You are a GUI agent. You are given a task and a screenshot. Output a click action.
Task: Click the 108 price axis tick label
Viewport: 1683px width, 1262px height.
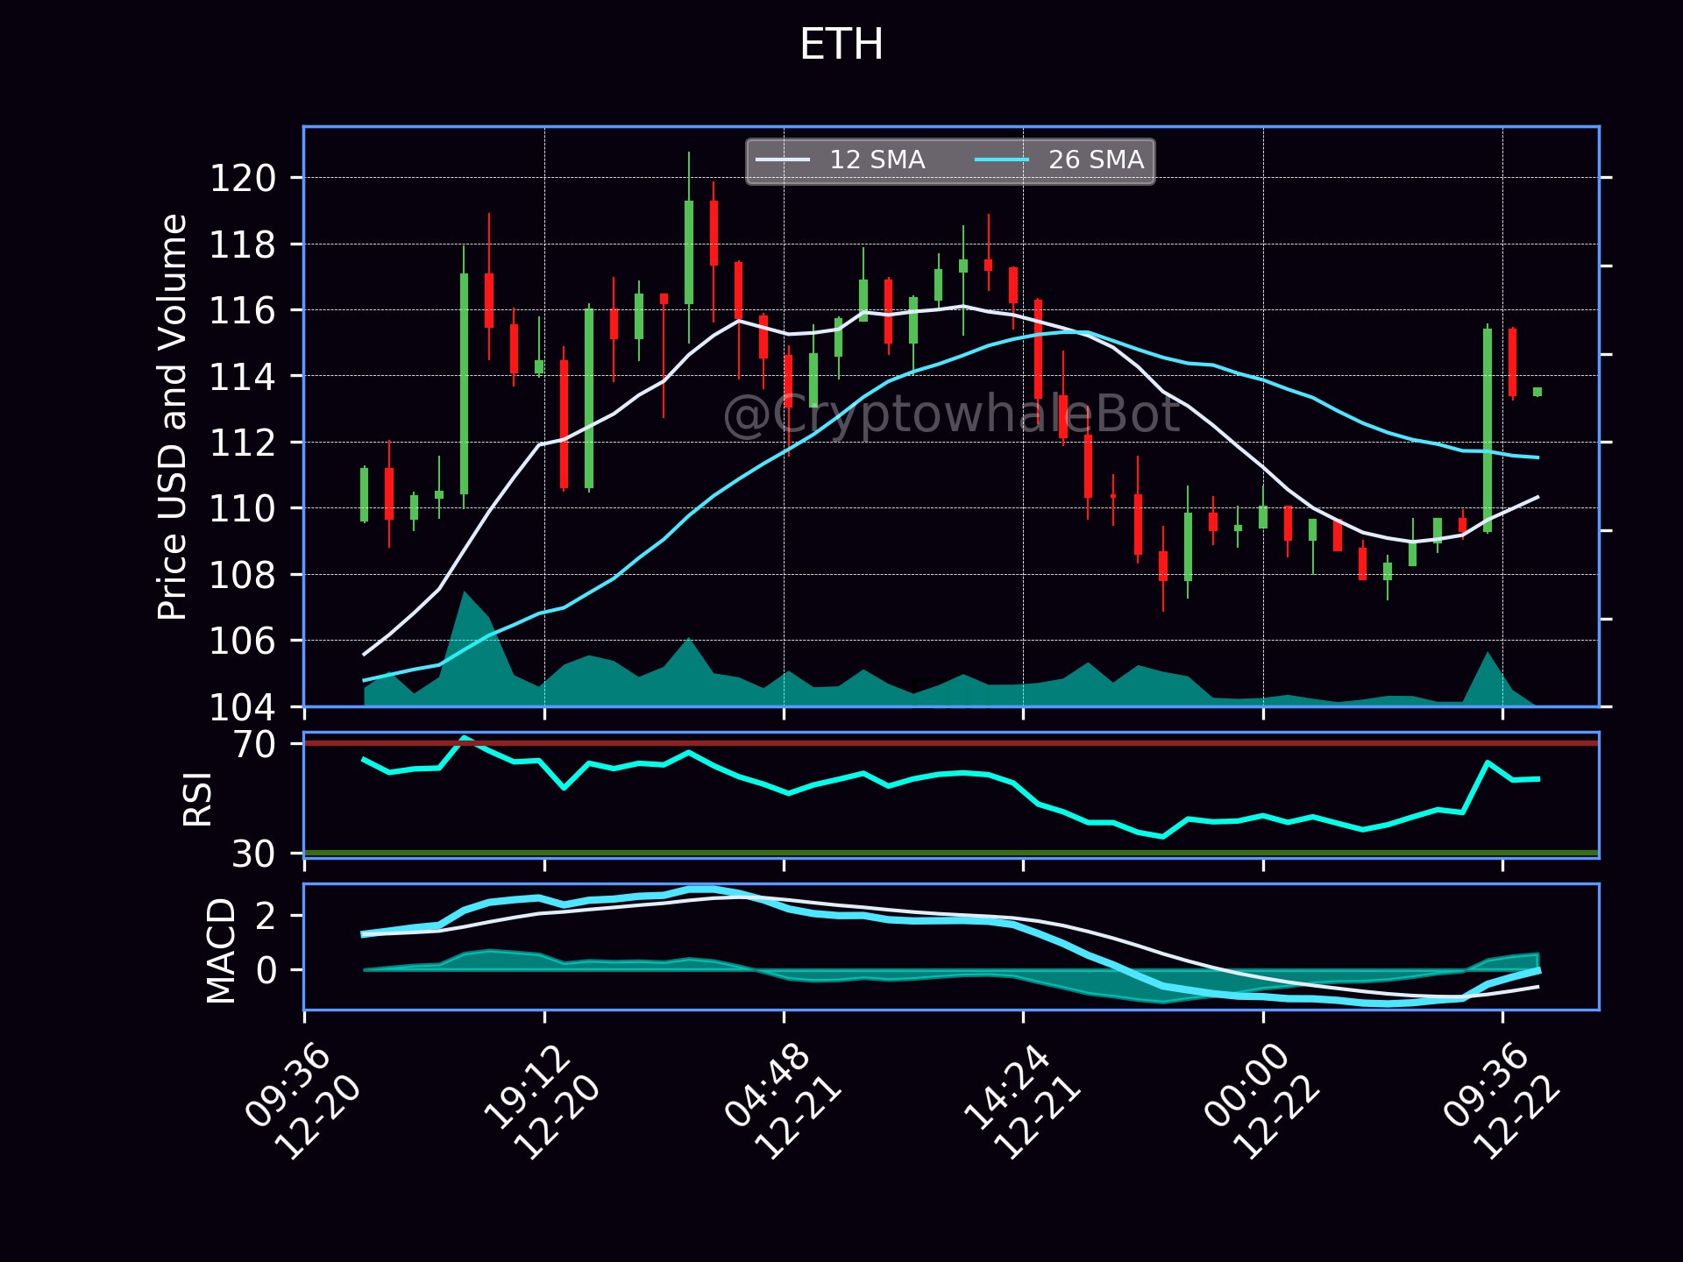(x=242, y=576)
